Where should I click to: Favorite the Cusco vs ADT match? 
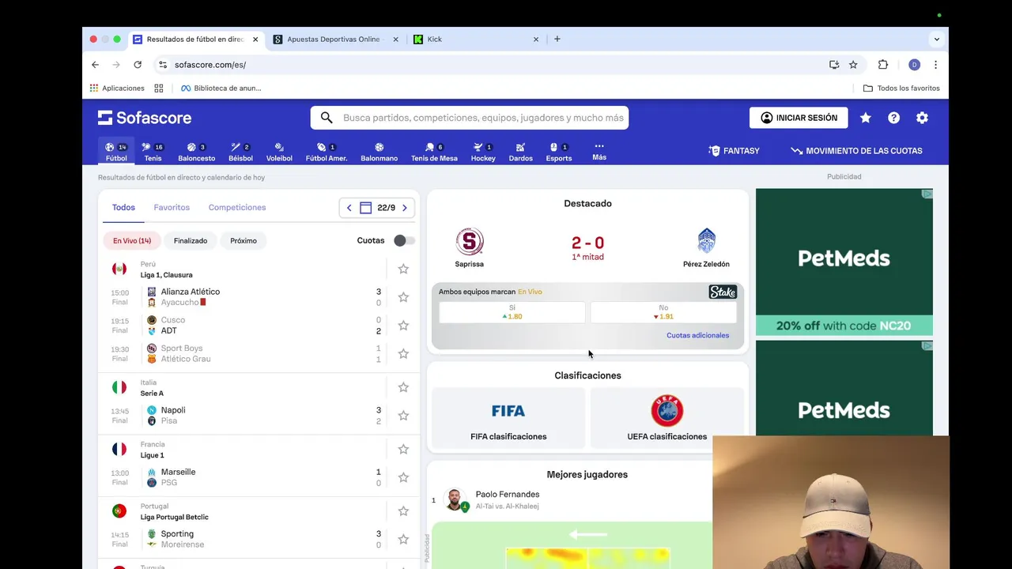[403, 326]
